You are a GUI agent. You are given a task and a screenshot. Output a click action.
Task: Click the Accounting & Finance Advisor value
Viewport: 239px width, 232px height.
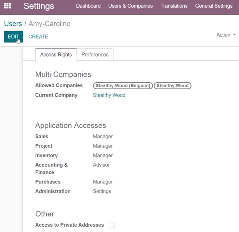tap(101, 165)
